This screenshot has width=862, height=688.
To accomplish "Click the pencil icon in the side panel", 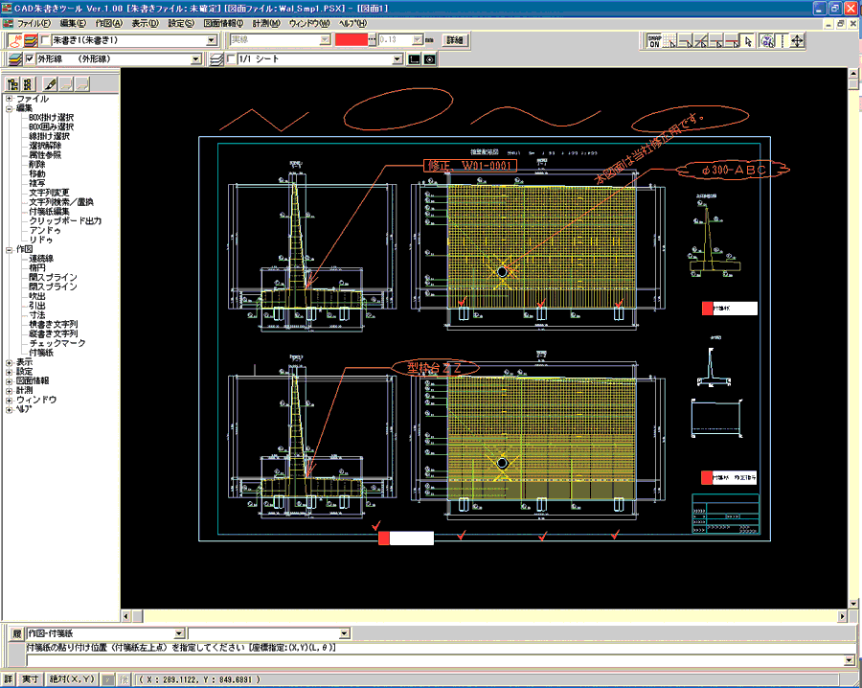I will click(50, 84).
